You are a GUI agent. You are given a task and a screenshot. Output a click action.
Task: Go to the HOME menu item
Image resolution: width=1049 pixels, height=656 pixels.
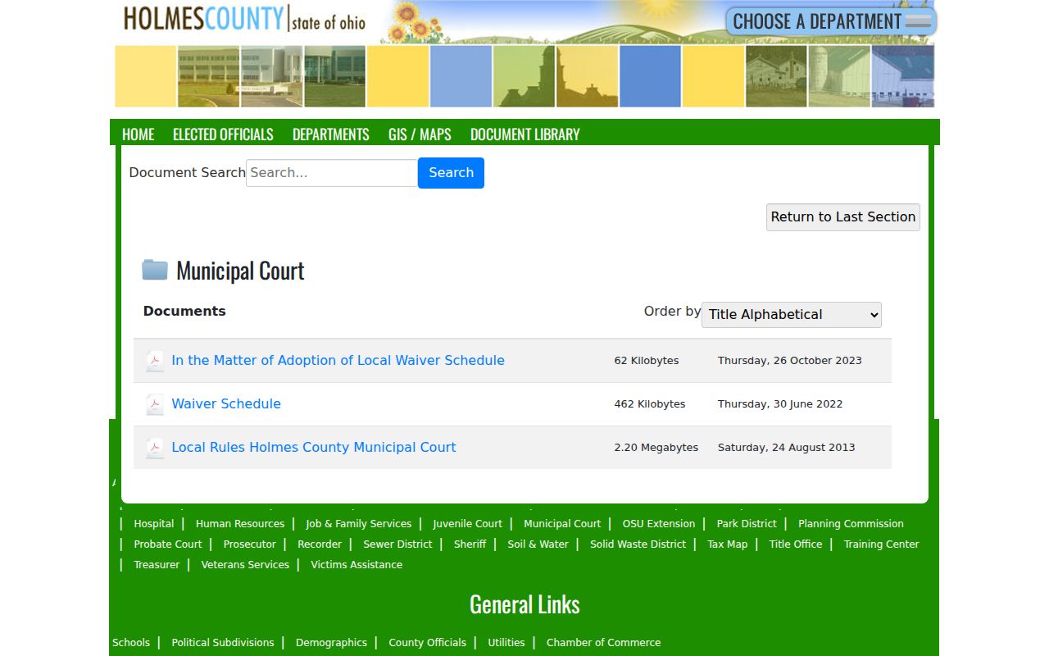point(138,134)
